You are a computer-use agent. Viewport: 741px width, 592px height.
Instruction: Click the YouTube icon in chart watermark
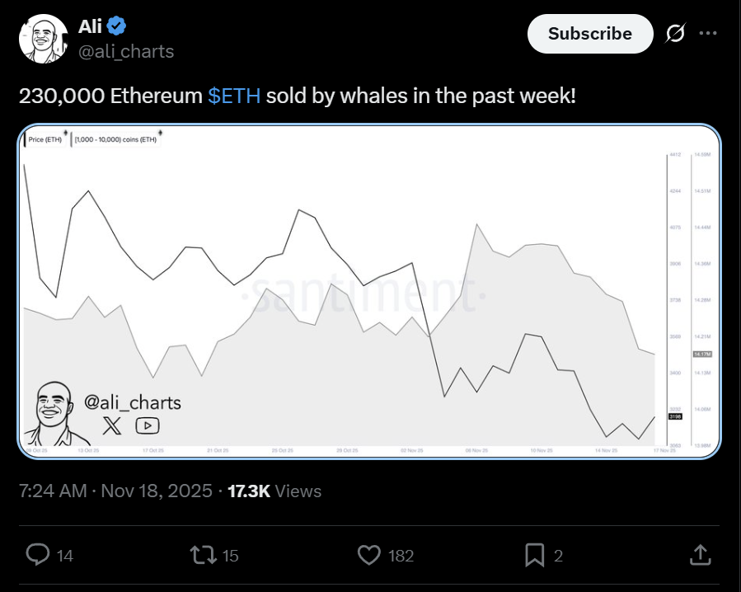pyautogui.click(x=148, y=425)
